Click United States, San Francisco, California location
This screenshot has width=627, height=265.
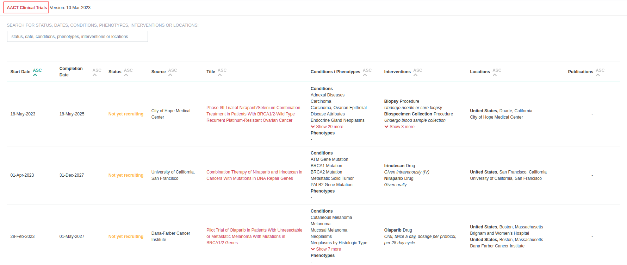tap(508, 172)
